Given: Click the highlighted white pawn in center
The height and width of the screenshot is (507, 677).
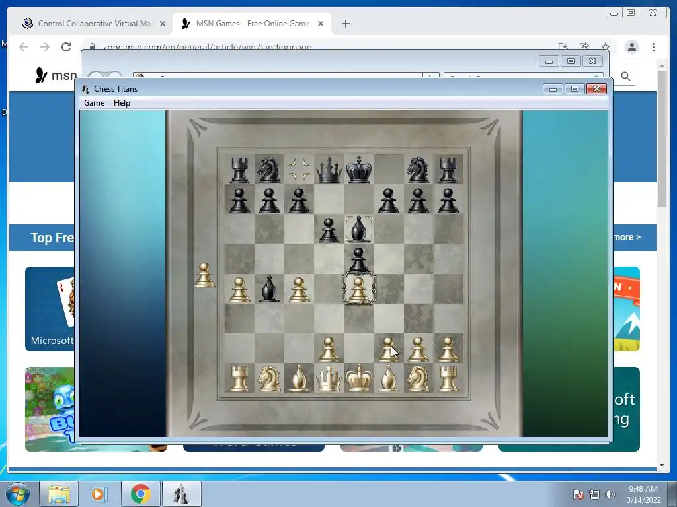Looking at the screenshot, I should tap(359, 289).
